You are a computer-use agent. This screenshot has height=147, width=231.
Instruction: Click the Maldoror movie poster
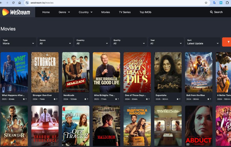click(x=106, y=126)
